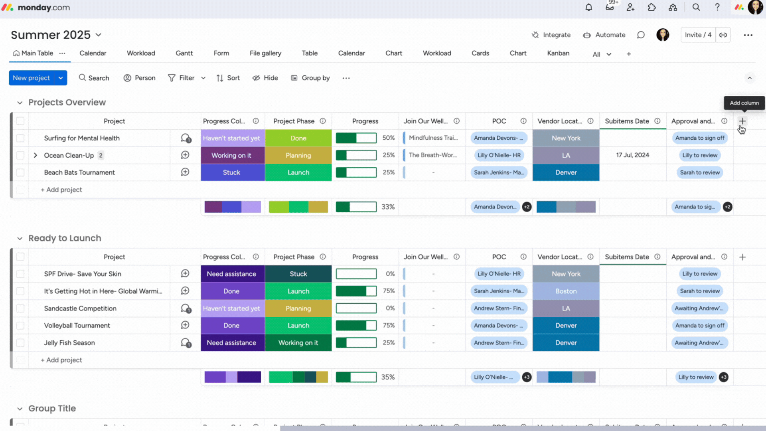This screenshot has height=431, width=766.
Task: Collapse the Projects Overview group
Action: tap(20, 103)
